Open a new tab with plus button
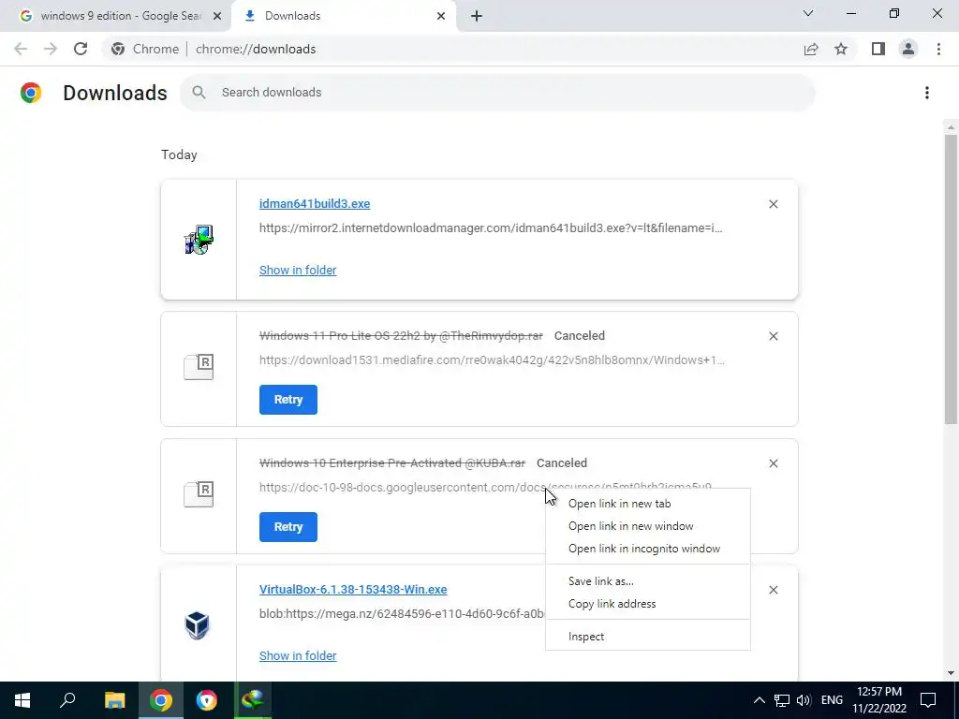The height and width of the screenshot is (719, 959). [477, 16]
